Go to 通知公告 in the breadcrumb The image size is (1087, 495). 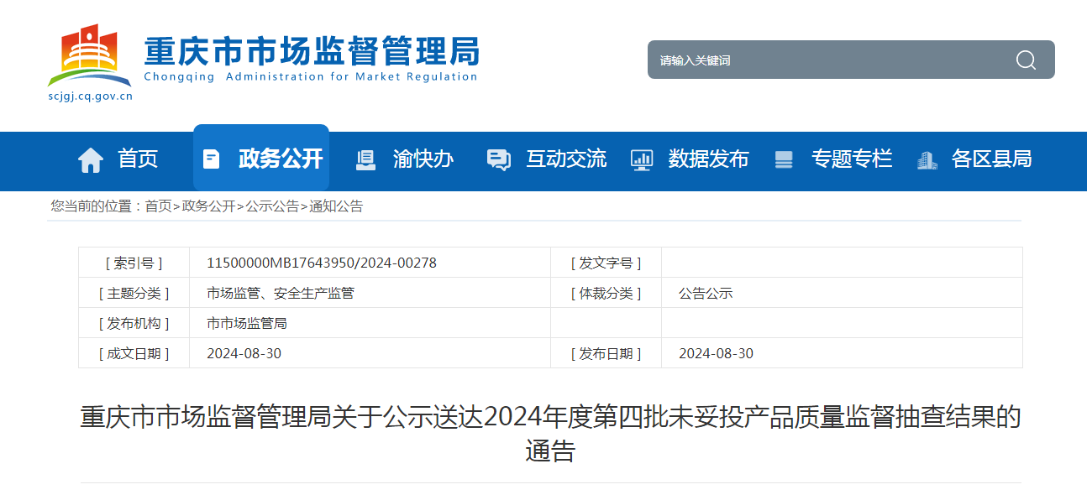click(x=336, y=206)
